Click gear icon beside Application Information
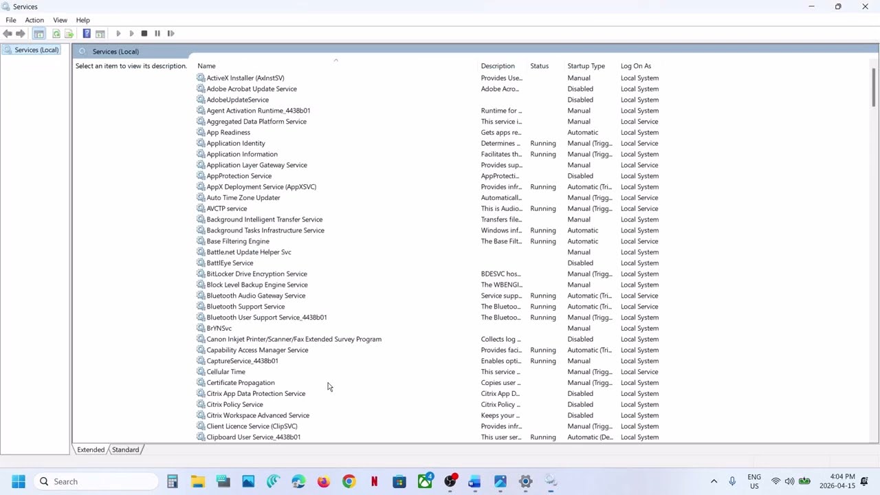This screenshot has height=495, width=880. click(x=201, y=154)
